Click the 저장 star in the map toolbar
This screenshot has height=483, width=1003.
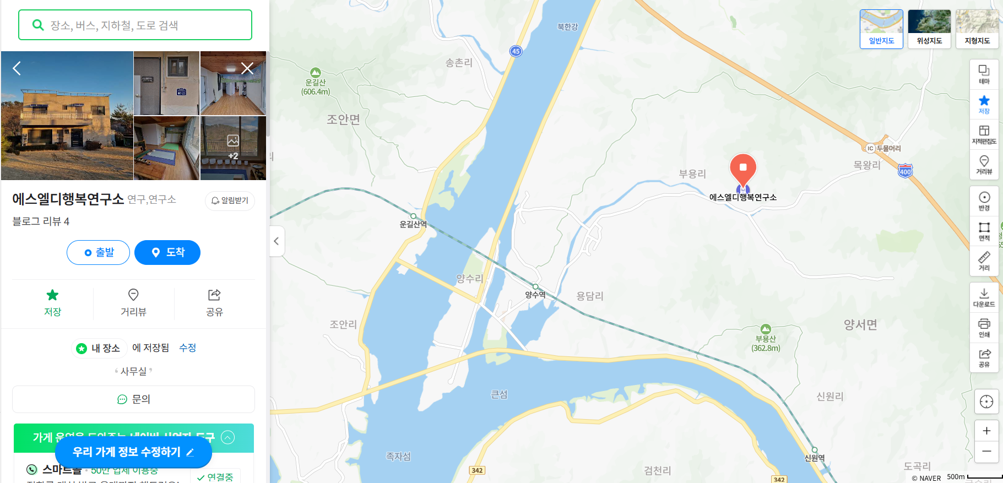(984, 105)
